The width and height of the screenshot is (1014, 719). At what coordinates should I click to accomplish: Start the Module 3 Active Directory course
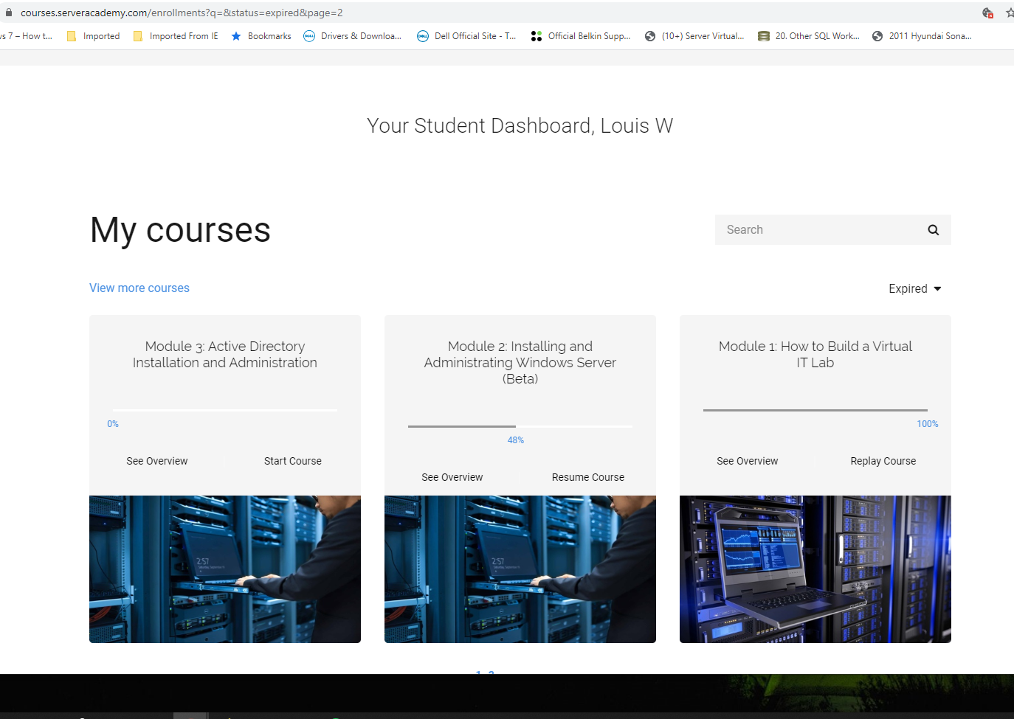292,461
